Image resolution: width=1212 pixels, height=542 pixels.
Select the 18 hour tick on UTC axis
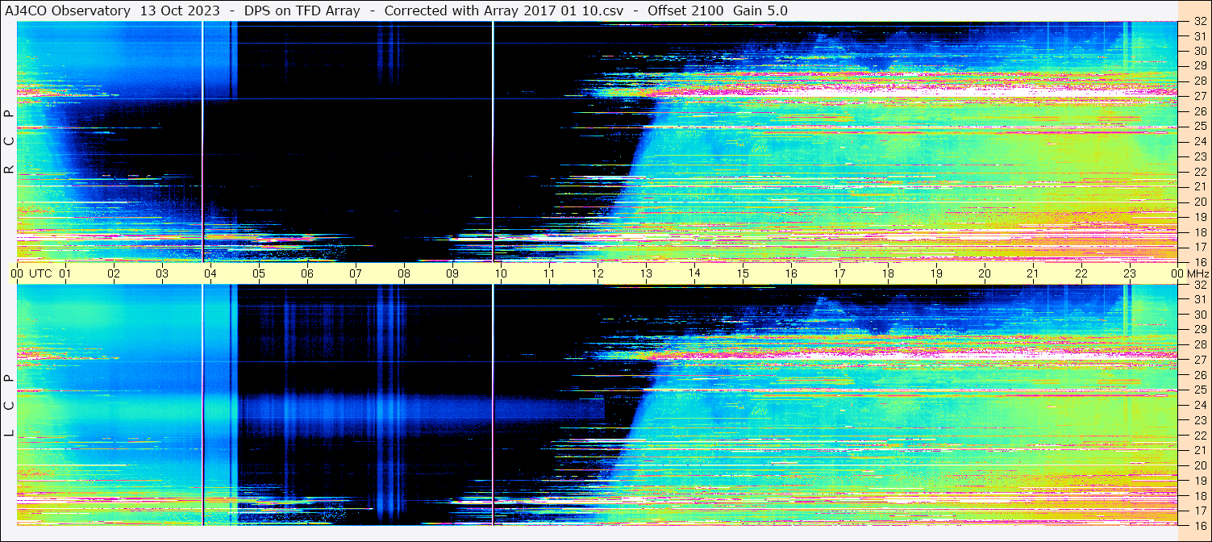tap(888, 273)
